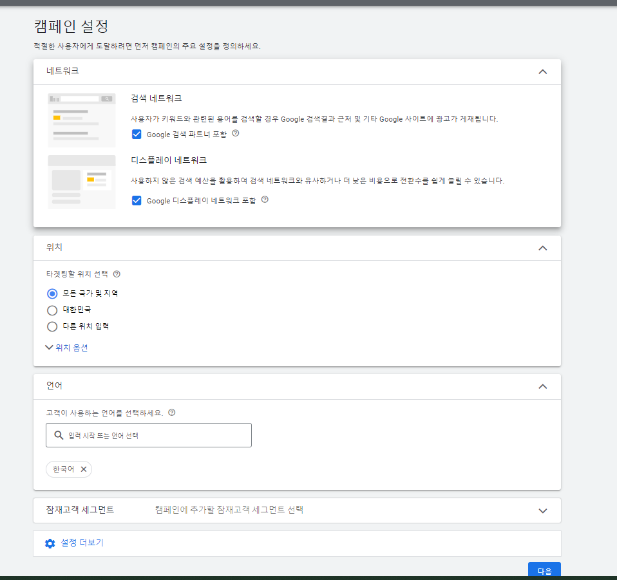Click the magnifier icon in the language search field

[x=58, y=435]
